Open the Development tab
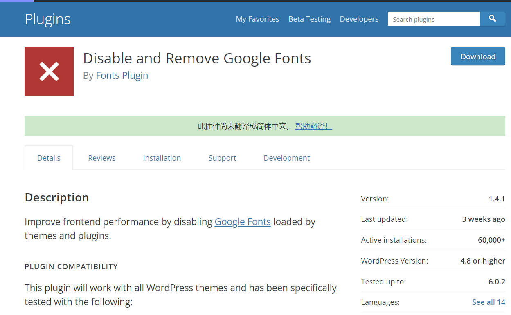This screenshot has height=315, width=511. point(287,158)
